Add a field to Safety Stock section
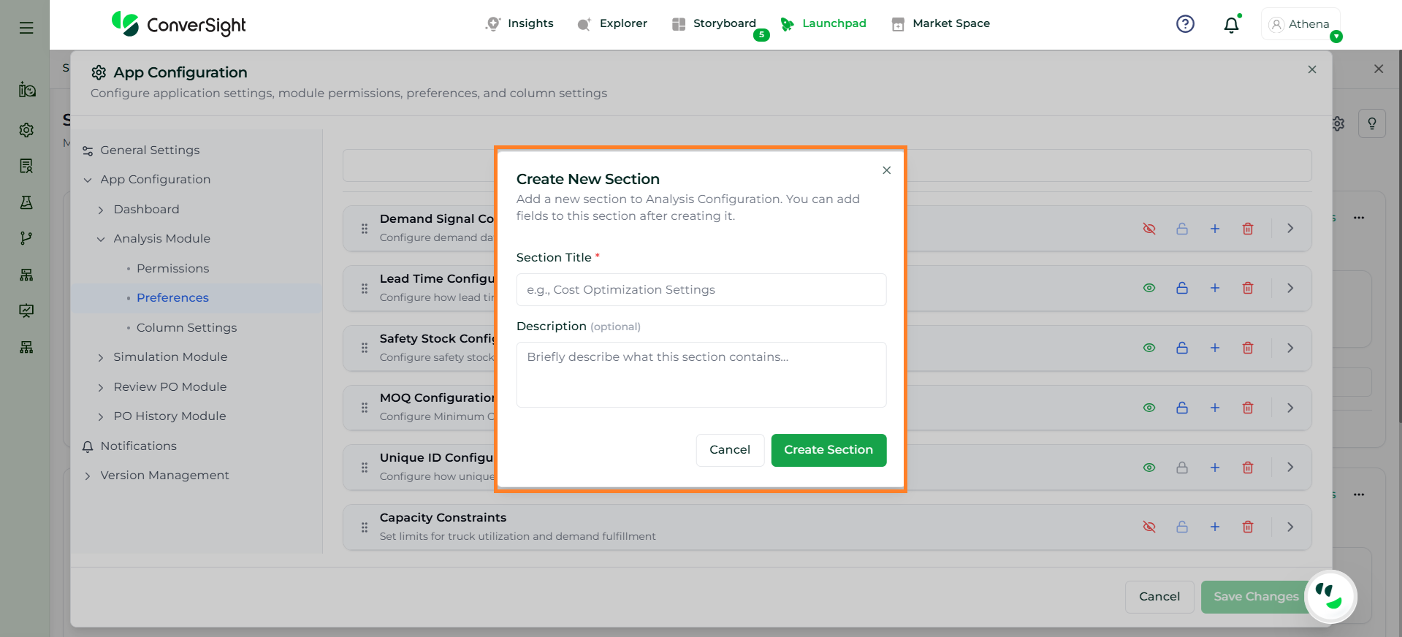The width and height of the screenshot is (1402, 637). (x=1215, y=348)
